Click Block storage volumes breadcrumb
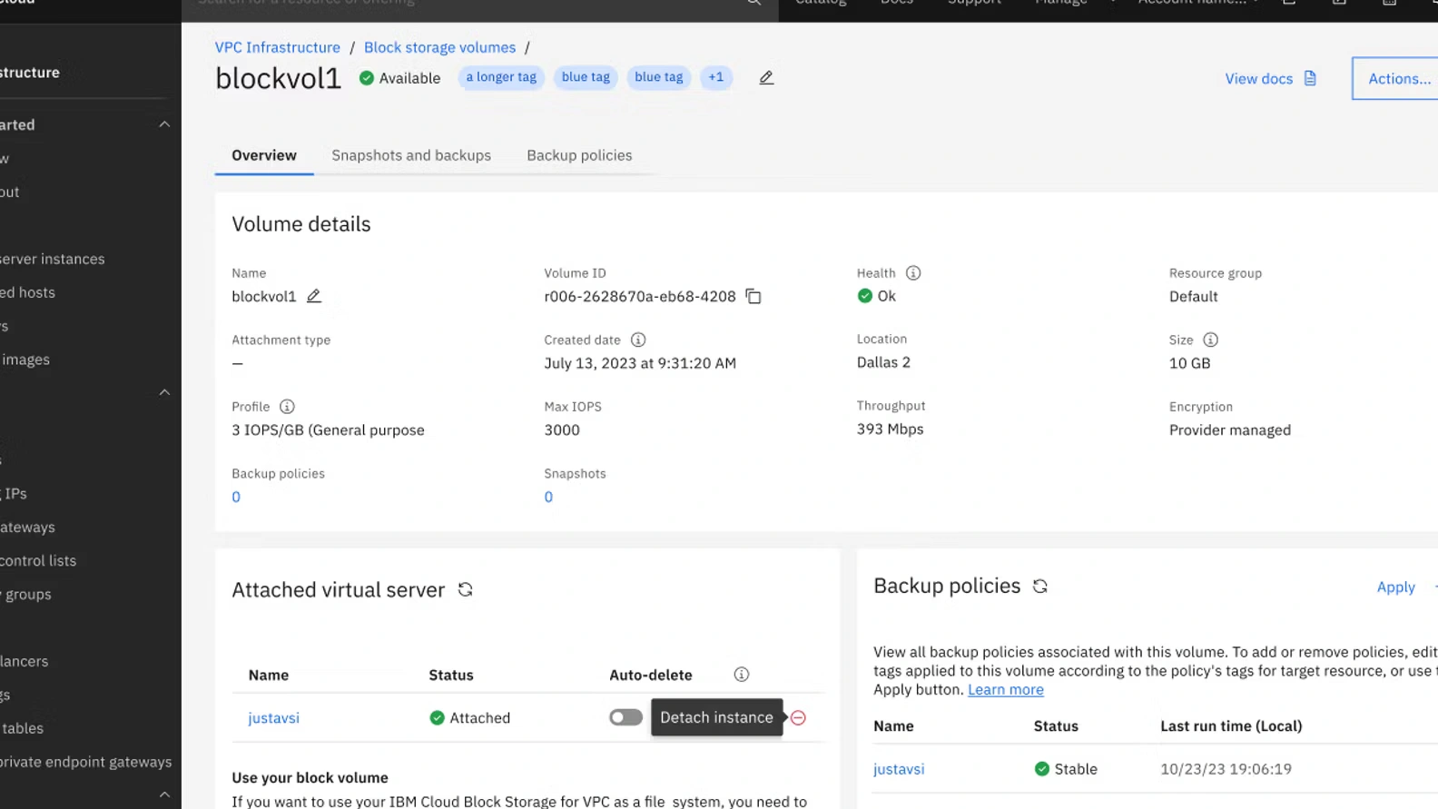The width and height of the screenshot is (1438, 809). 439,47
